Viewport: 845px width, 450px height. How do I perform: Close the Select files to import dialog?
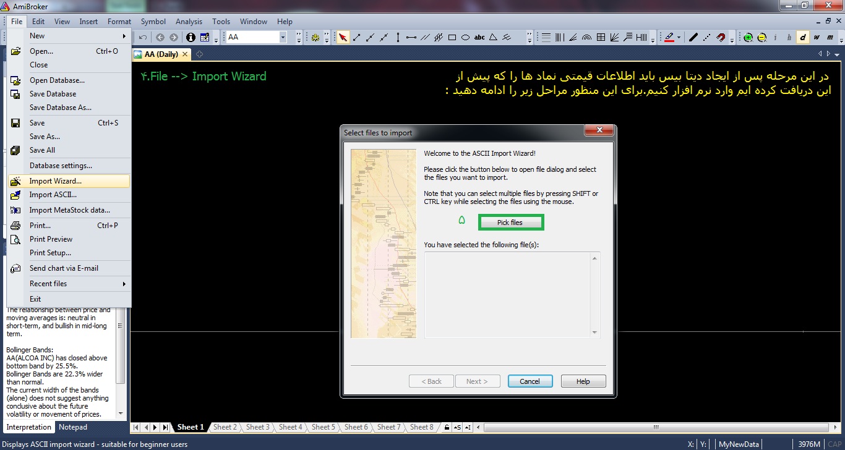coord(599,130)
